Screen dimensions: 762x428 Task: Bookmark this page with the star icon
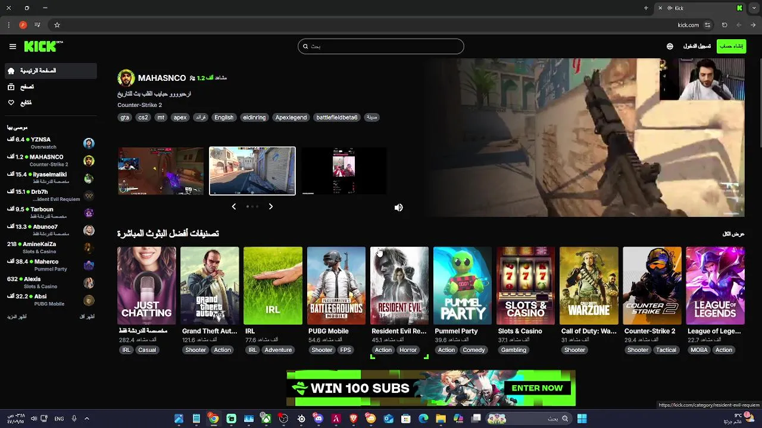[57, 25]
